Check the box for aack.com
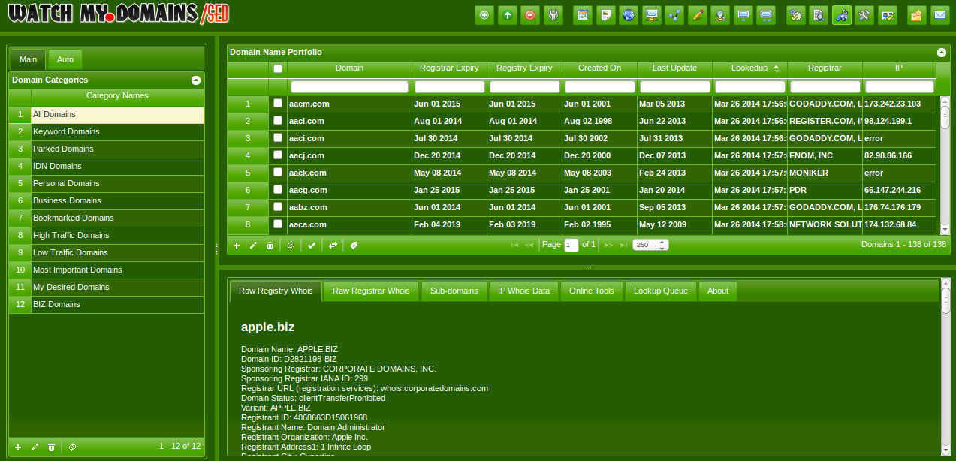This screenshot has height=461, width=956. [x=278, y=173]
